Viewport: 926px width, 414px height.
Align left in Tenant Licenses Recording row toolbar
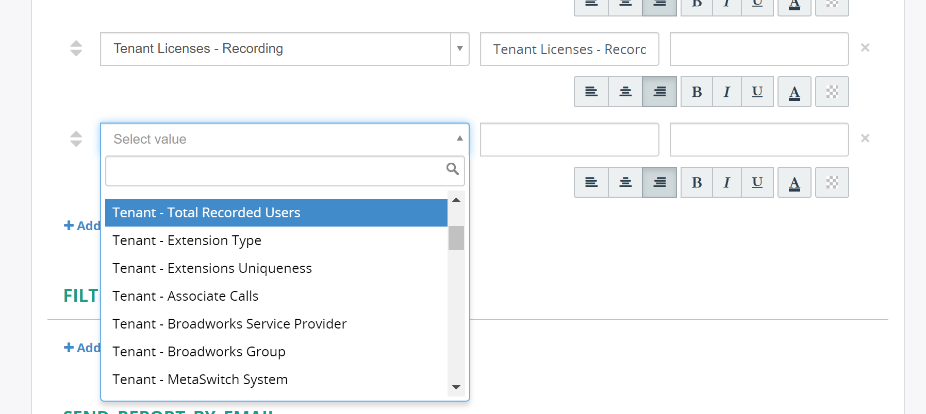pos(591,92)
